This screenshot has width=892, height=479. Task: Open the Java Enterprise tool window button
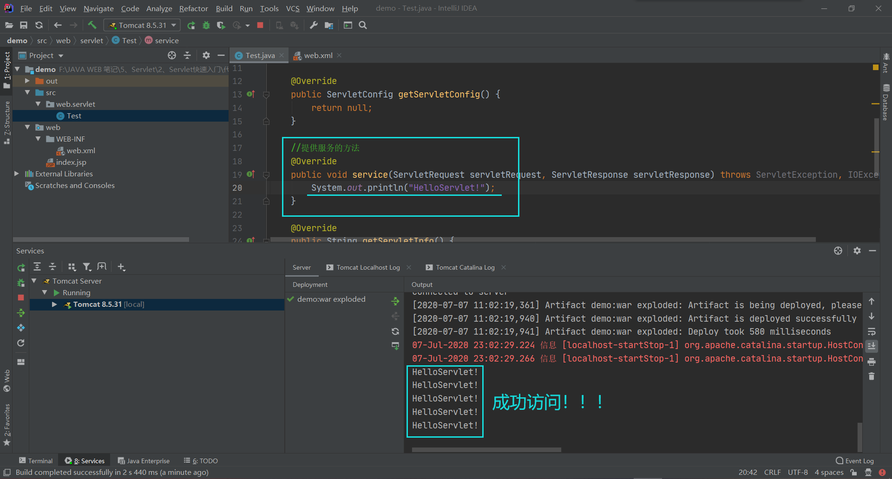coord(144,461)
